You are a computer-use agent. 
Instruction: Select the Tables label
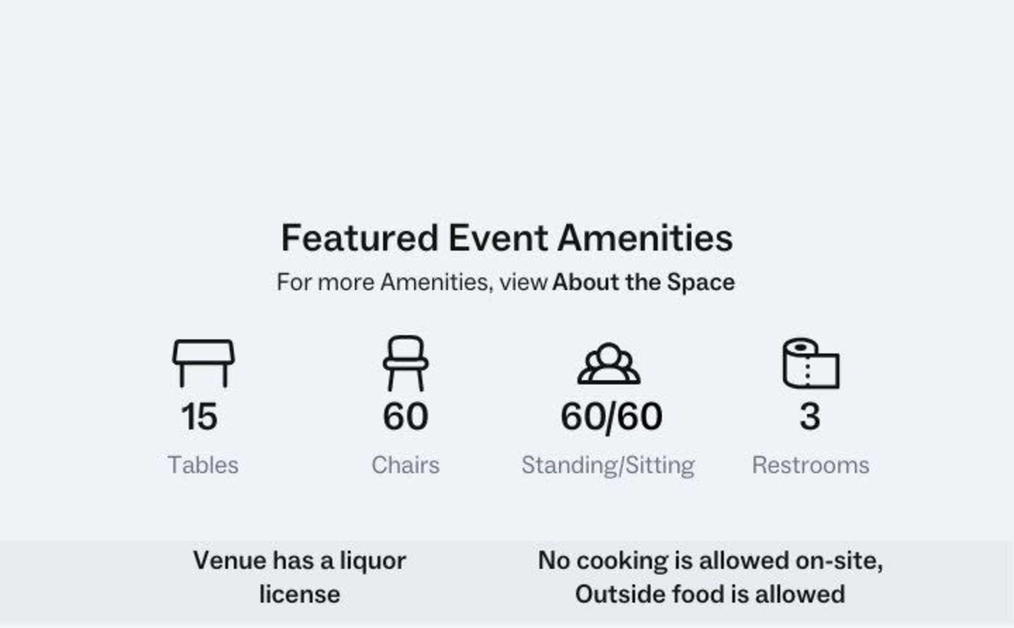click(203, 465)
